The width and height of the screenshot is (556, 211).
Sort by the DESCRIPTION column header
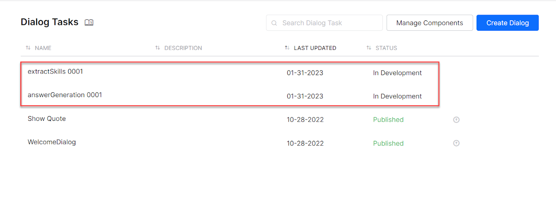183,48
